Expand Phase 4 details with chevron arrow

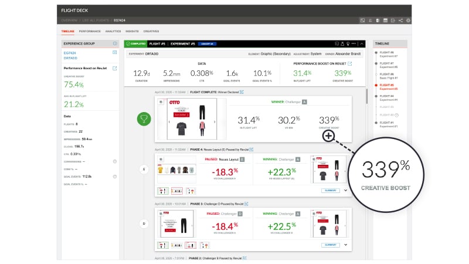point(346,190)
